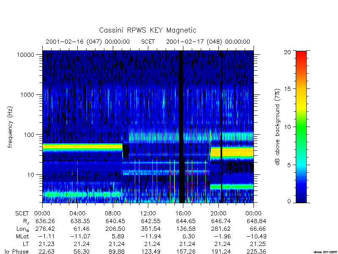This screenshot has width=338, height=254.
Task: Click the 15 label on the color bar
Action: click(287, 89)
